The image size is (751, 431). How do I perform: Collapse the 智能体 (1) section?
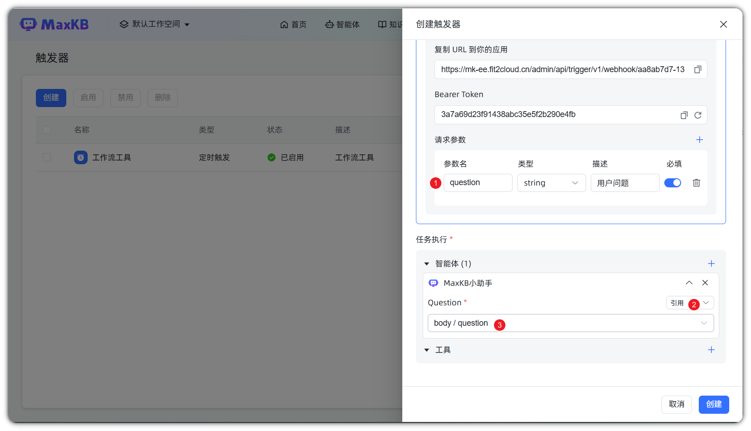tap(427, 264)
